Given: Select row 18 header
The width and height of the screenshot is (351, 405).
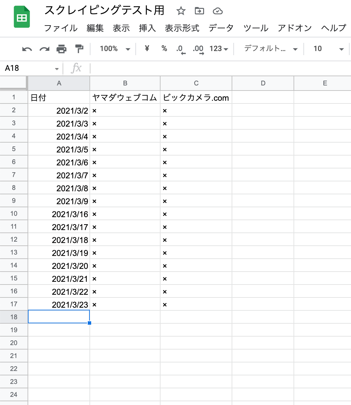Looking at the screenshot, I should (14, 317).
